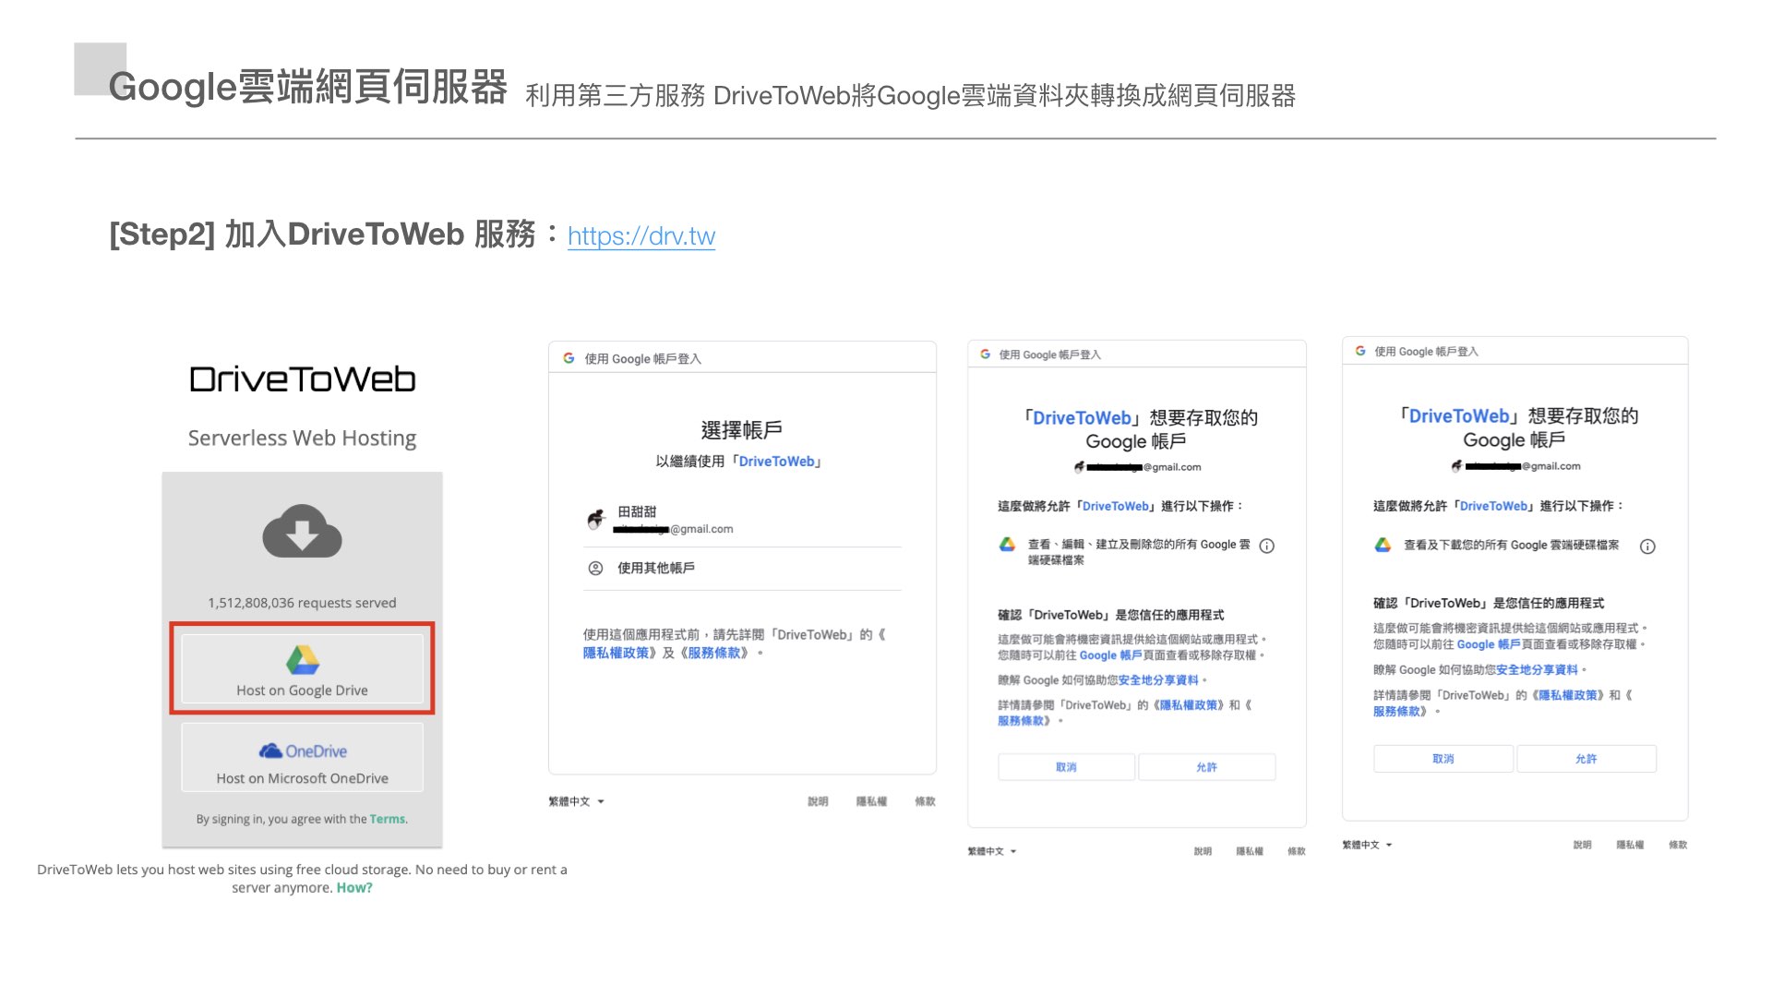
Task: Click the 使用其他帳戶 person icon
Action: point(593,569)
